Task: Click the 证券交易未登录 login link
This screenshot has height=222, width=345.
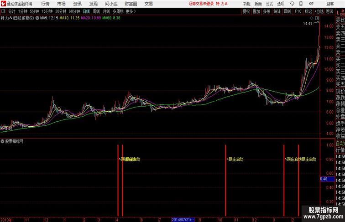Action: pos(201,4)
